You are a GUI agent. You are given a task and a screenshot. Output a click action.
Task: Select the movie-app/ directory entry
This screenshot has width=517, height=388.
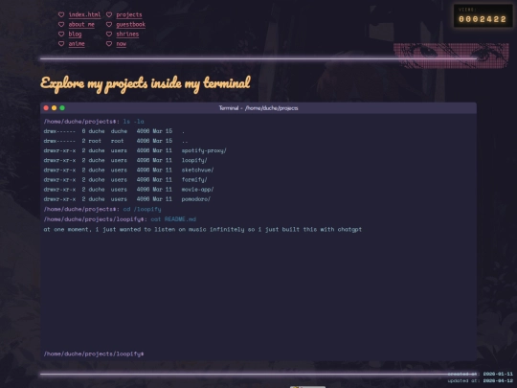pyautogui.click(x=197, y=190)
